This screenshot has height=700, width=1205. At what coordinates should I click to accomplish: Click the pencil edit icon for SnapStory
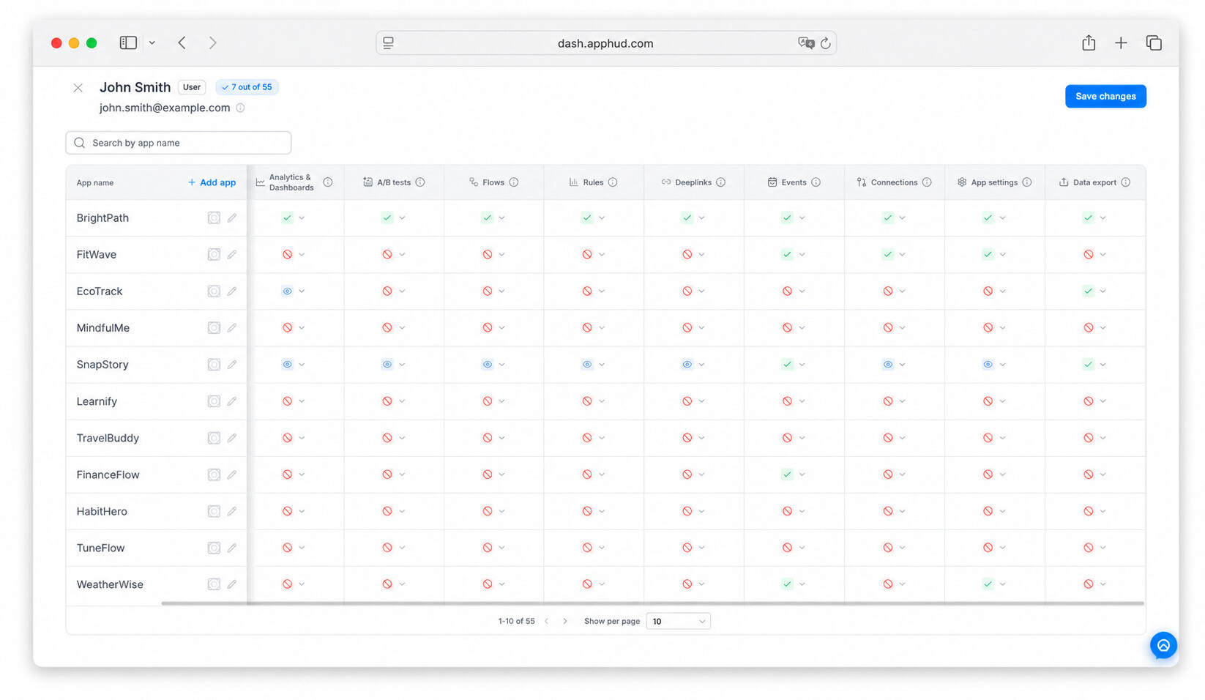pos(232,365)
